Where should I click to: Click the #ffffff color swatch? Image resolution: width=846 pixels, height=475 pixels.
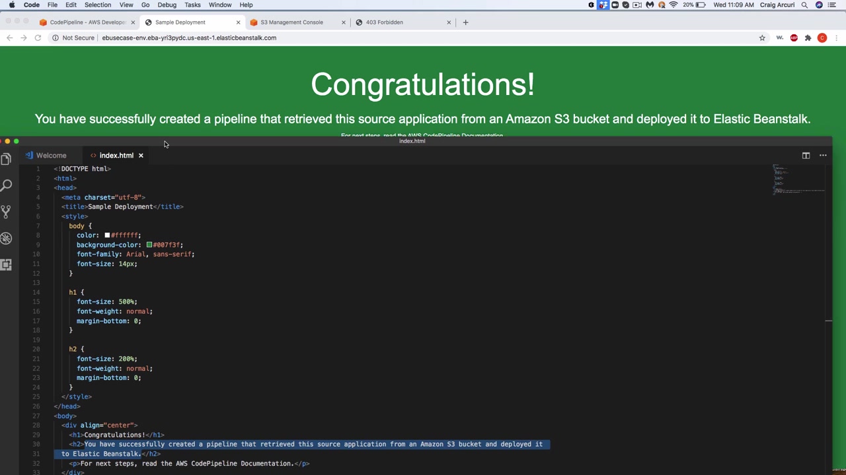click(107, 235)
